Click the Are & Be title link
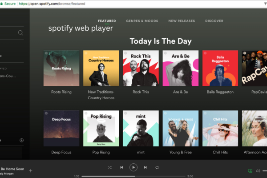 (181, 92)
